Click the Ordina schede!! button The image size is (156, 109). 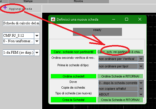click(74, 76)
